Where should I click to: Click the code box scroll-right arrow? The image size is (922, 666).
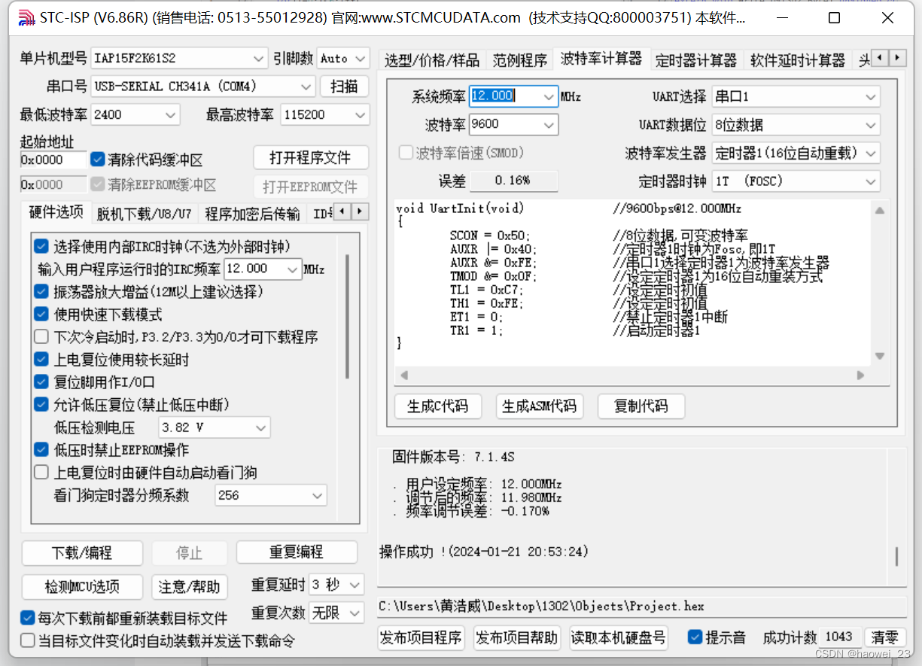860,375
